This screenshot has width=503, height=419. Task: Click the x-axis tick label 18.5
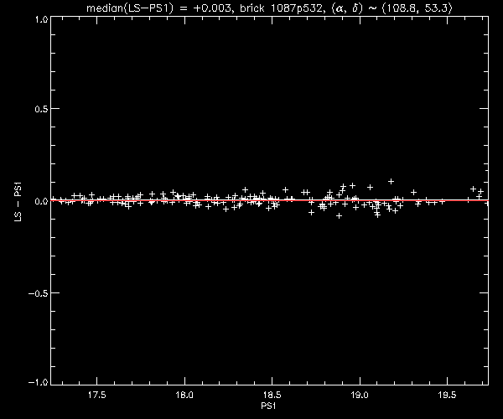pos(272,395)
